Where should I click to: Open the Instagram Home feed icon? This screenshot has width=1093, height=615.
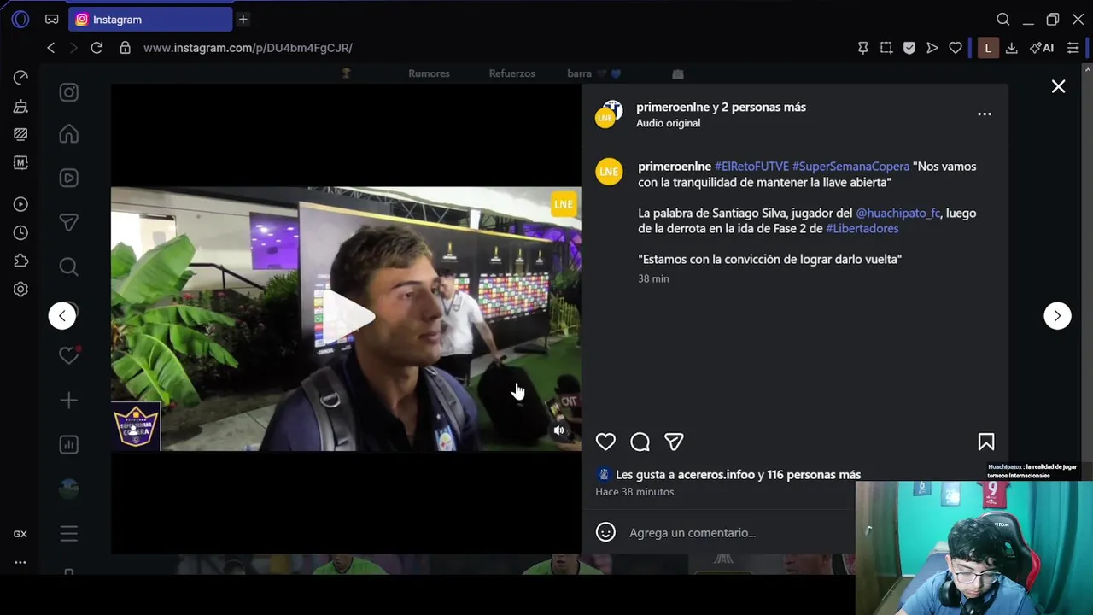click(x=69, y=134)
